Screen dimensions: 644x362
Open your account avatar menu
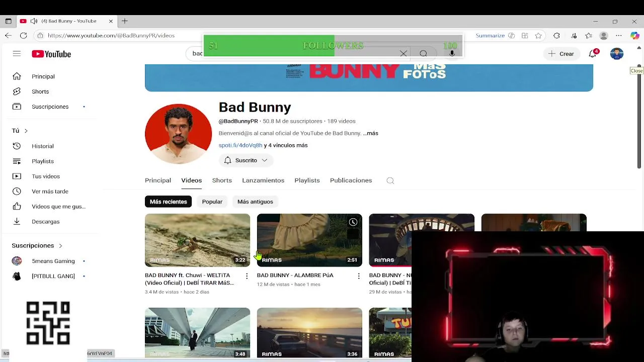(617, 54)
